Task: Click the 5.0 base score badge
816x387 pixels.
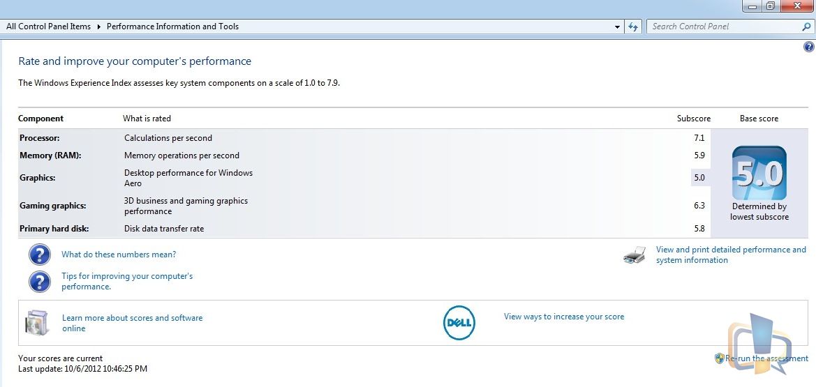Action: tap(759, 173)
